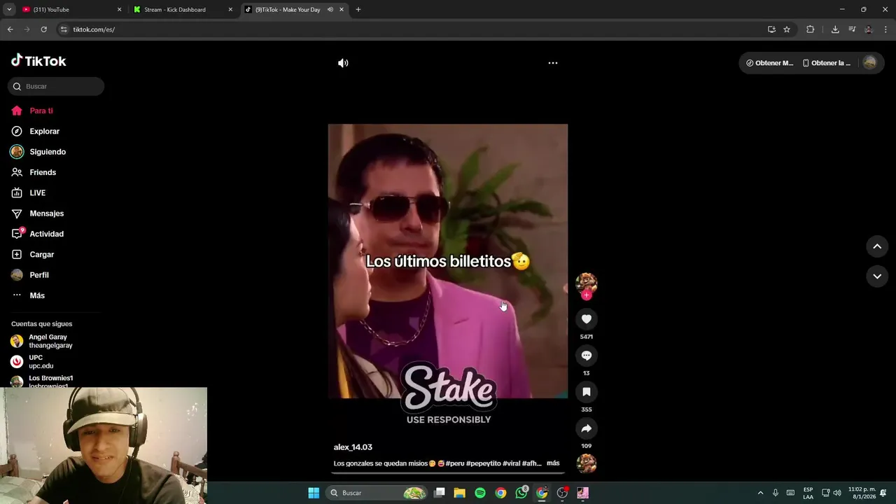Viewport: 896px width, 504px height.
Task: Mute the TikTok tab via its speaker icon
Action: pos(330,10)
